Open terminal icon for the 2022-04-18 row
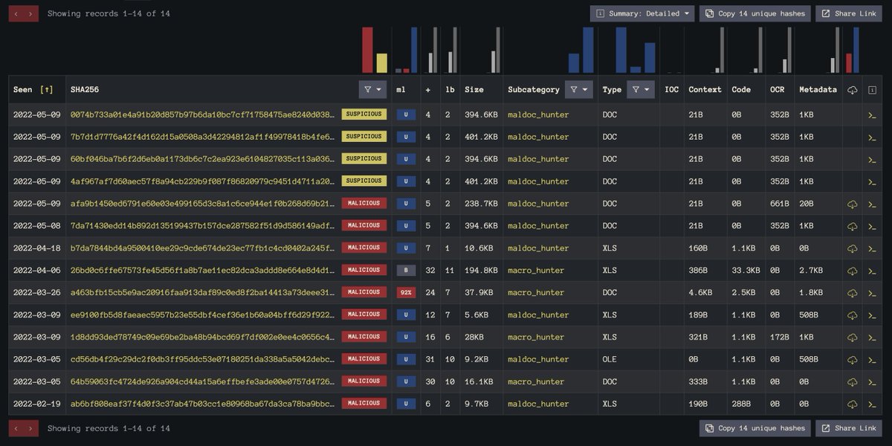The image size is (892, 446). click(x=872, y=249)
